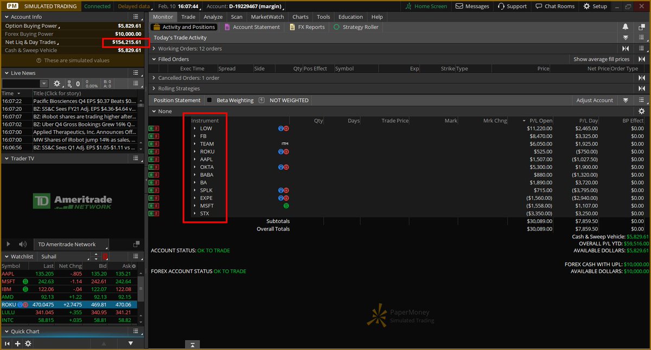
Task: Step watchlist selector arrows
Action: tap(96, 256)
